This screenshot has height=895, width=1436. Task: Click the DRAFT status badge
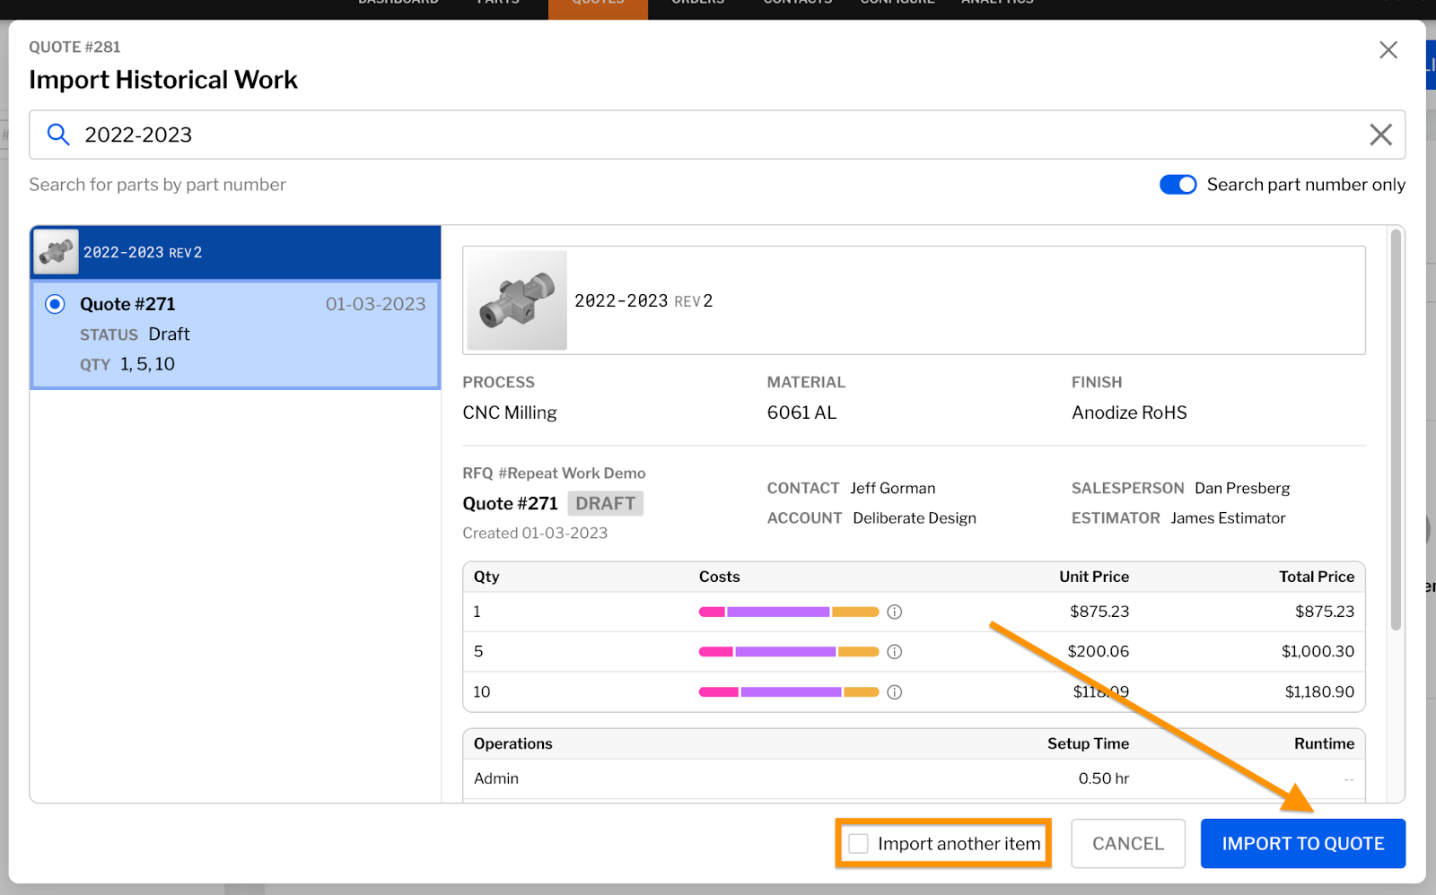coord(606,503)
